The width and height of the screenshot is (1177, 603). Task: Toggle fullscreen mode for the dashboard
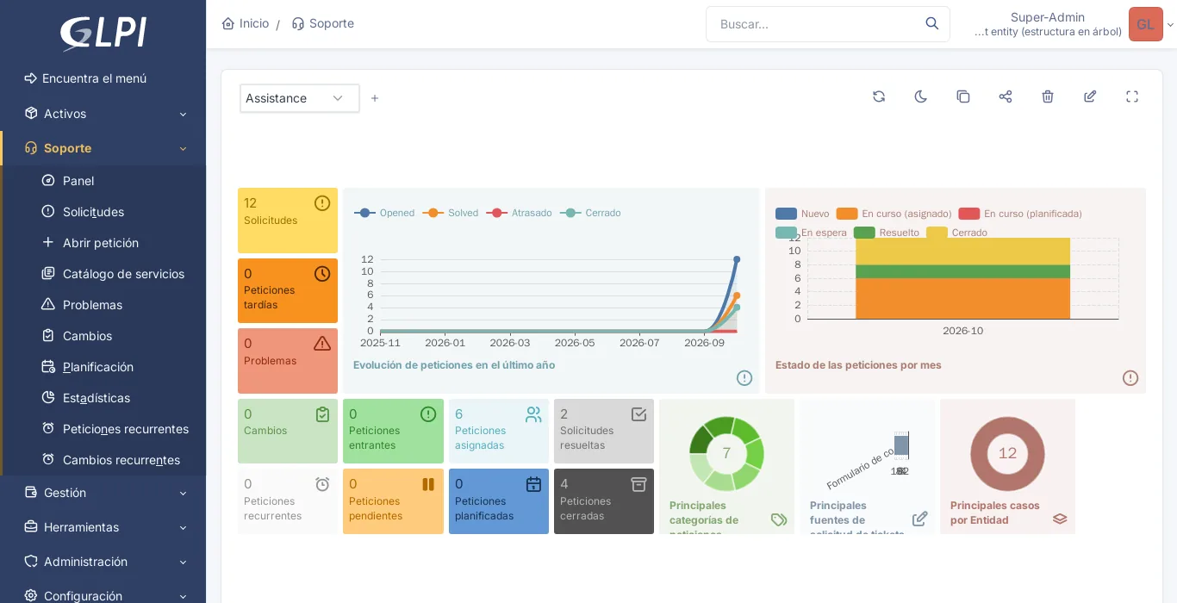[1132, 96]
